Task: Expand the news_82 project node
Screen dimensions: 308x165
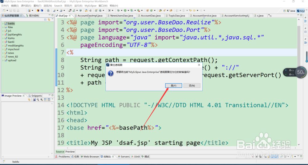Action: [3, 57]
